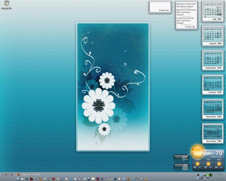226x181 pixels.
Task: Select to-do note 'e-mail annie and pat'
Action: pyautogui.click(x=185, y=20)
